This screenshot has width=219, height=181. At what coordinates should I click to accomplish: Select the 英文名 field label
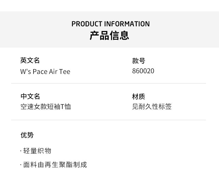point(30,60)
